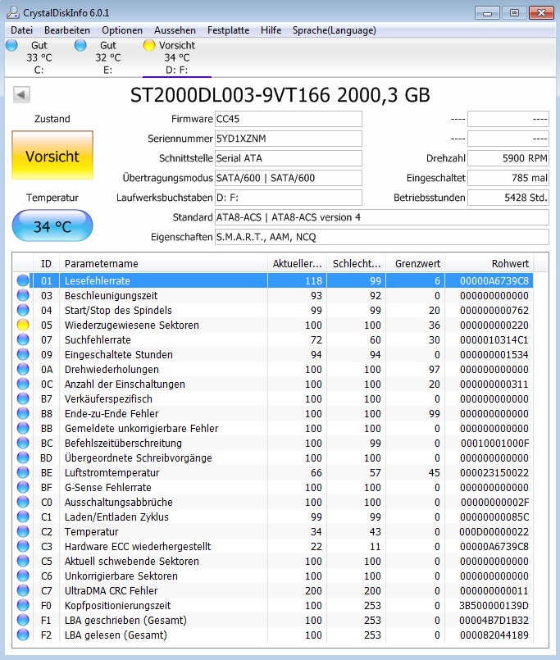Click status orb of Laden/Entladen Zyklus row

[23, 517]
